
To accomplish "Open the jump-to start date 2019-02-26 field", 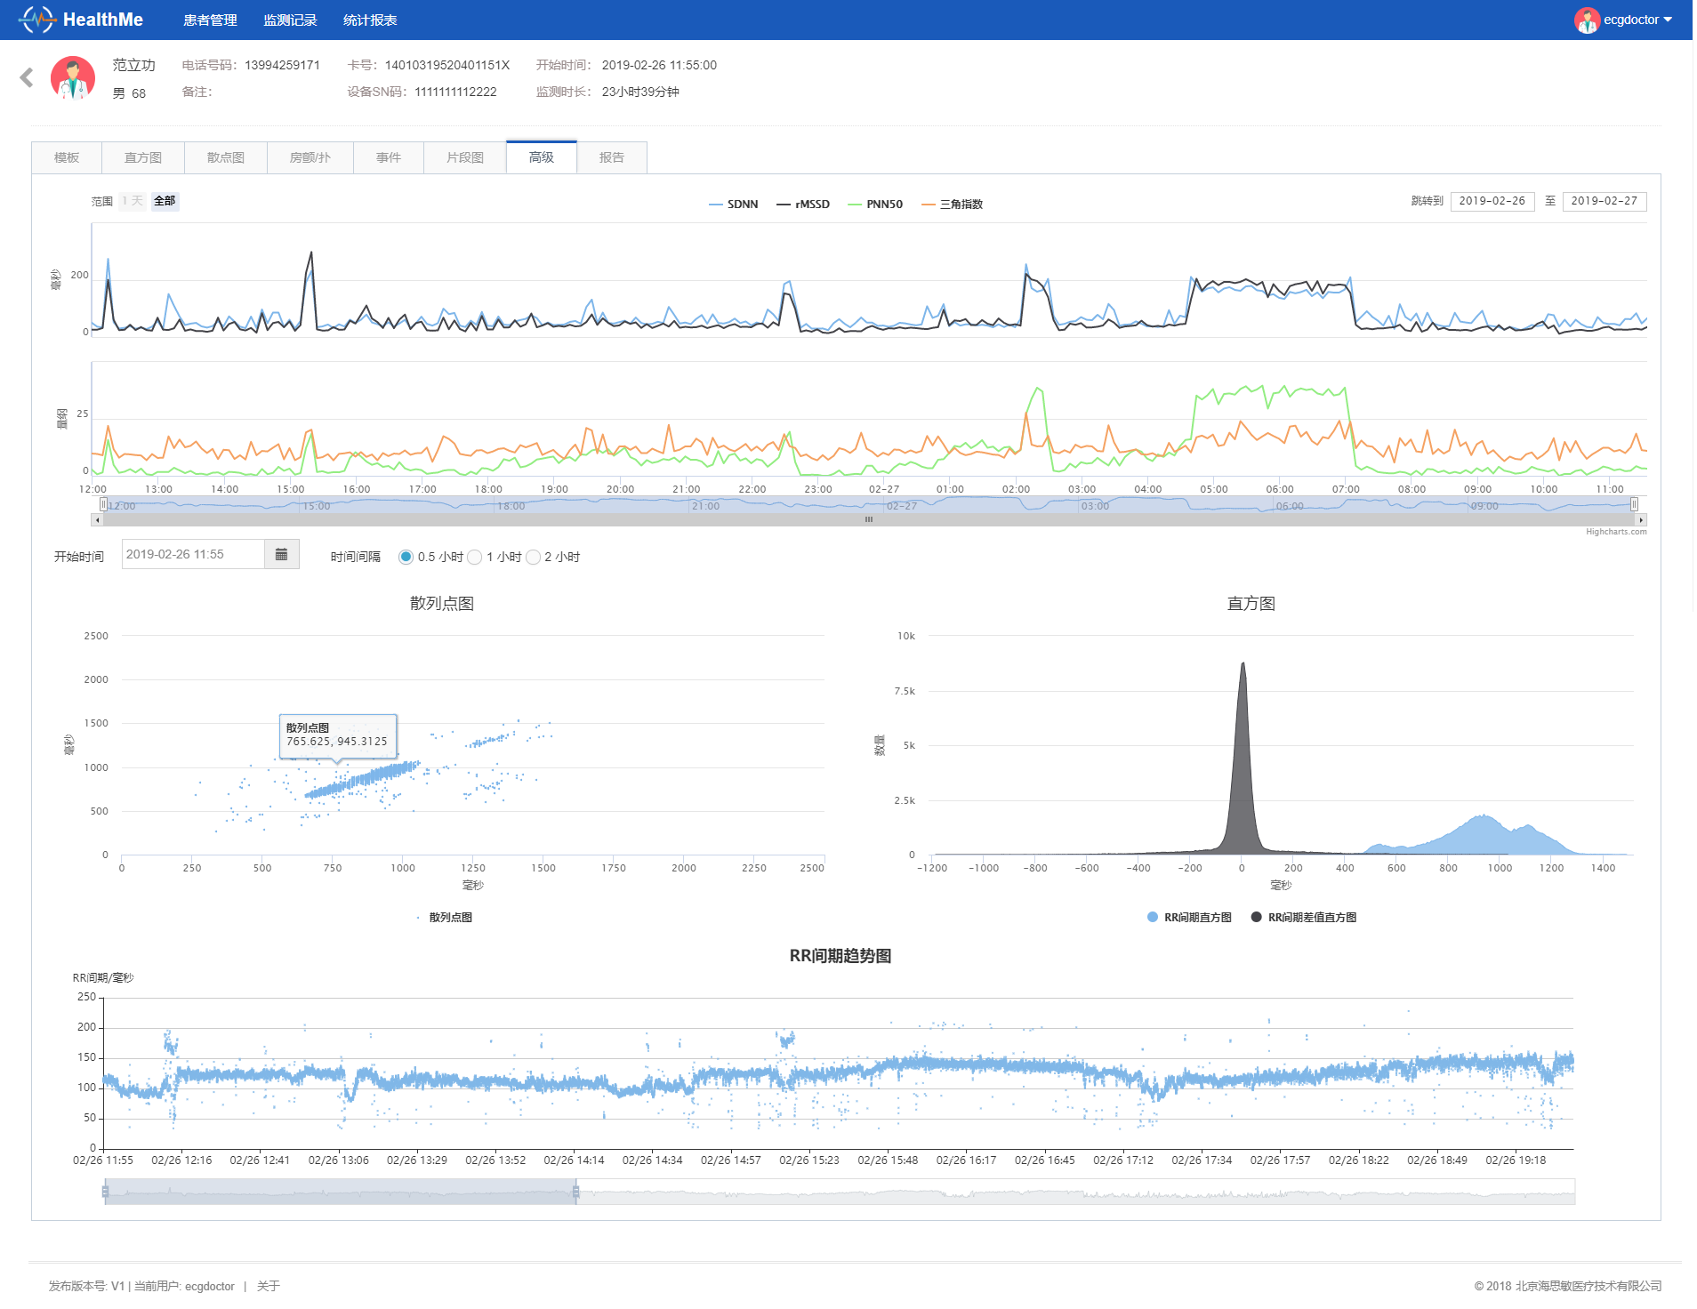I will [x=1492, y=202].
